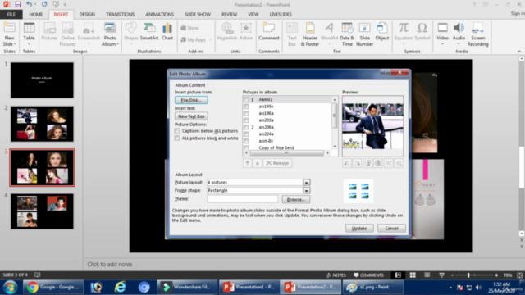Image resolution: width=525 pixels, height=295 pixels.
Task: Check the box for ais224a picture
Action: 246,134
